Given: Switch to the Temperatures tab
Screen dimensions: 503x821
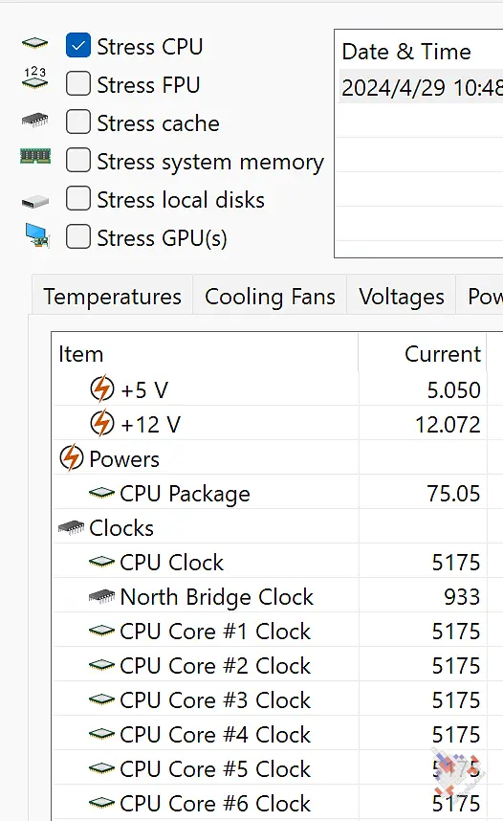Looking at the screenshot, I should 112,297.
